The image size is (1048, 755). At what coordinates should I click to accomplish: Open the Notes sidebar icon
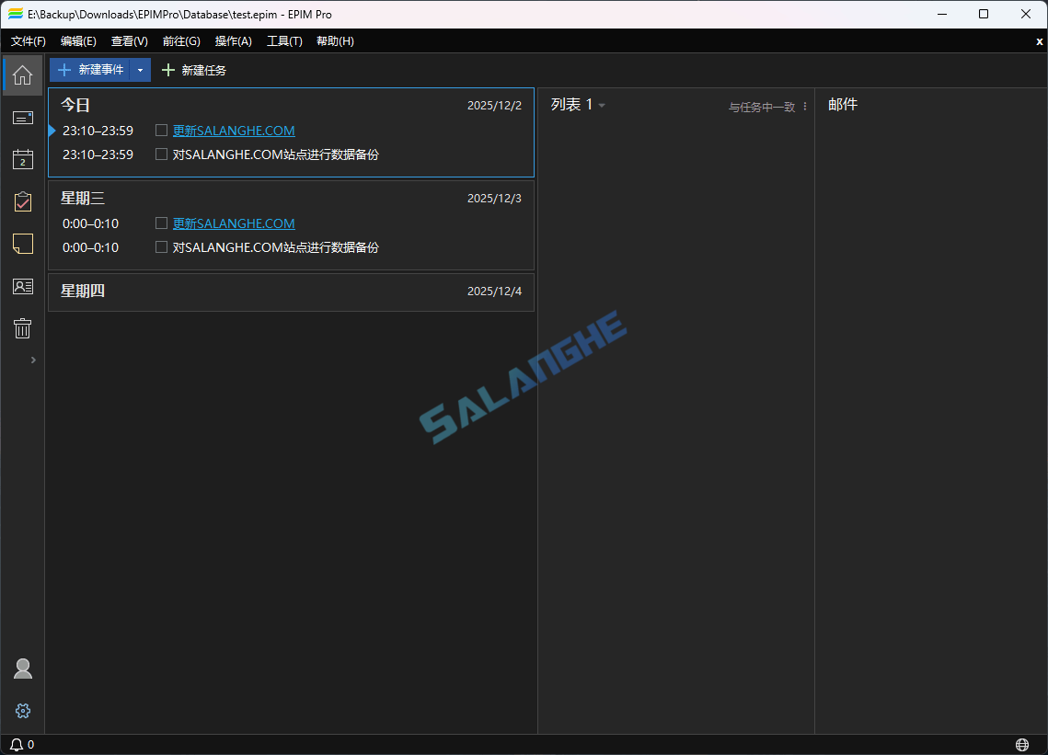pyautogui.click(x=23, y=244)
